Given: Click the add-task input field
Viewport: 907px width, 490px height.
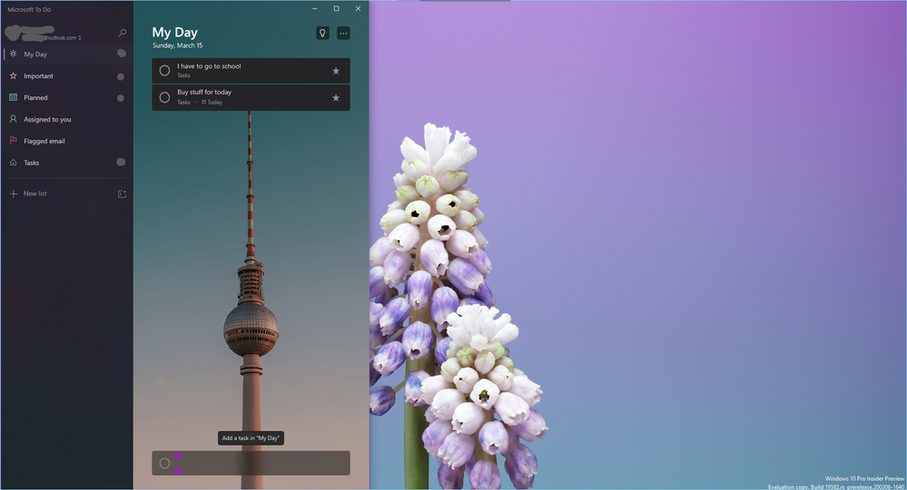Looking at the screenshot, I should click(251, 464).
